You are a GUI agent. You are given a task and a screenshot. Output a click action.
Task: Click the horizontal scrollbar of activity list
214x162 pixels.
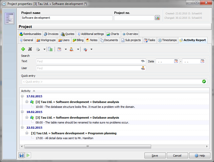coord(87,146)
